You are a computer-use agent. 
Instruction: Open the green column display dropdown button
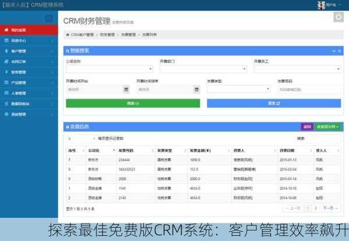pos(327,127)
